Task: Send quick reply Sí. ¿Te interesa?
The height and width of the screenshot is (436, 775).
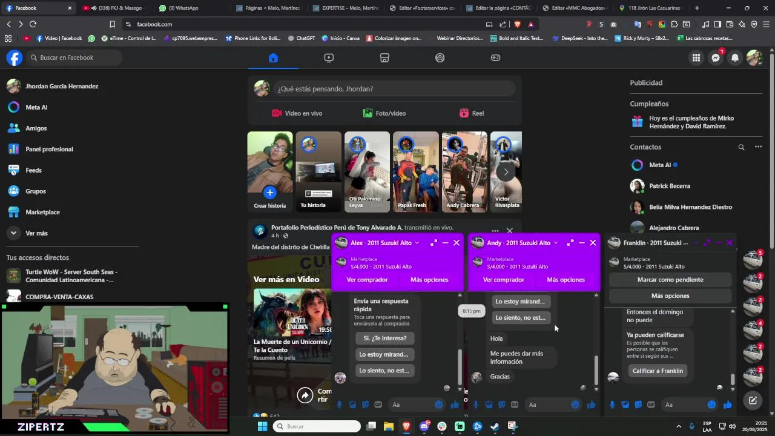Action: coord(384,338)
